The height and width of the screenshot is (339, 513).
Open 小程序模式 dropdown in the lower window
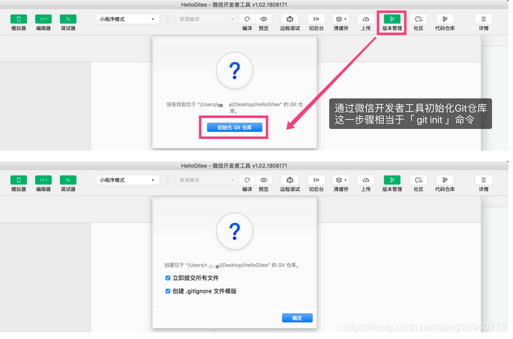pyautogui.click(x=127, y=180)
